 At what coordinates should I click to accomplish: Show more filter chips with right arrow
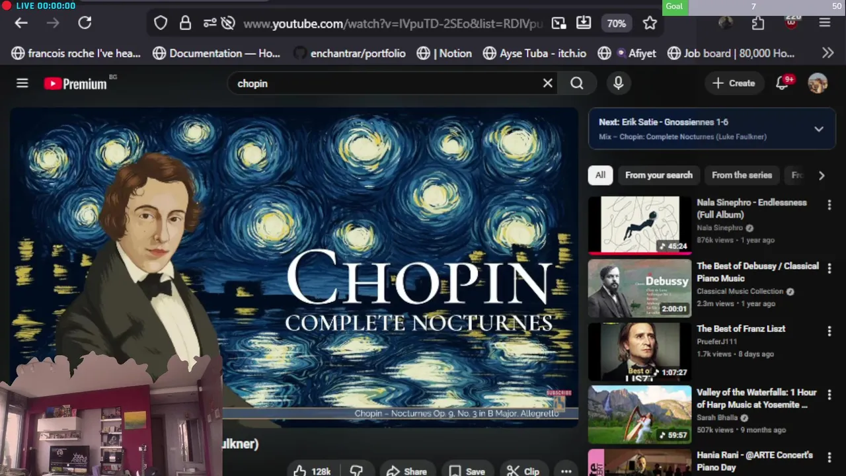point(822,175)
